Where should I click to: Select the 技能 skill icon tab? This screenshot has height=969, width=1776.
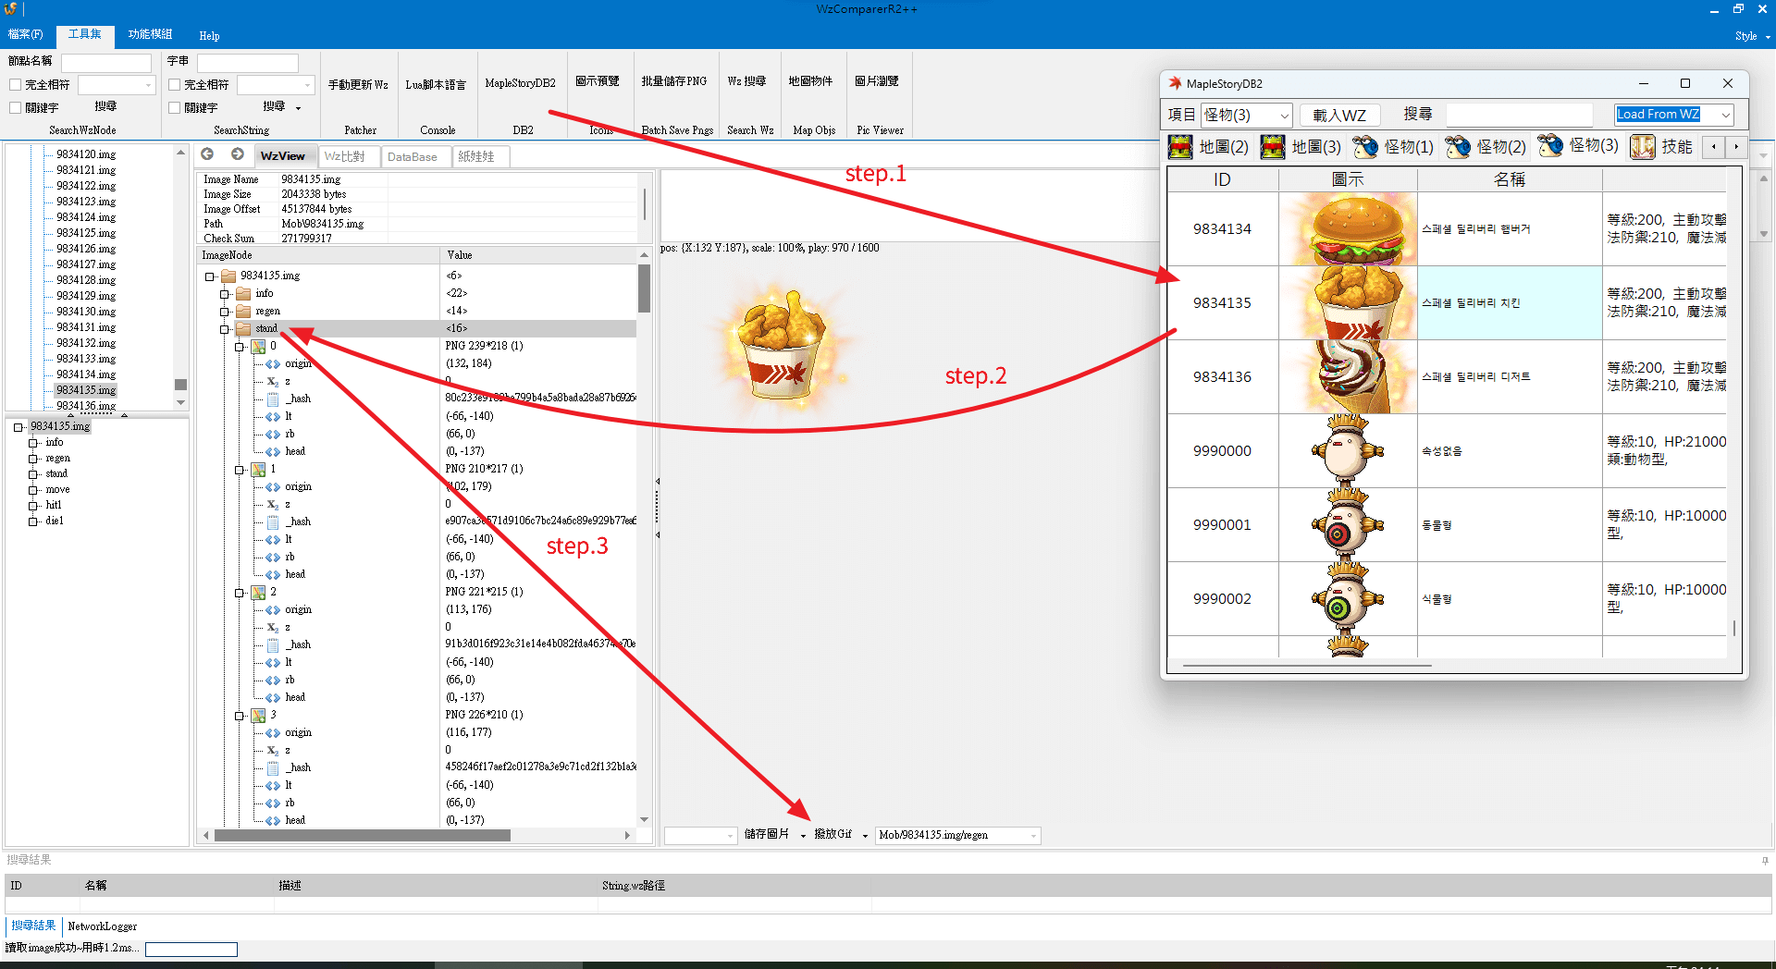click(1661, 146)
